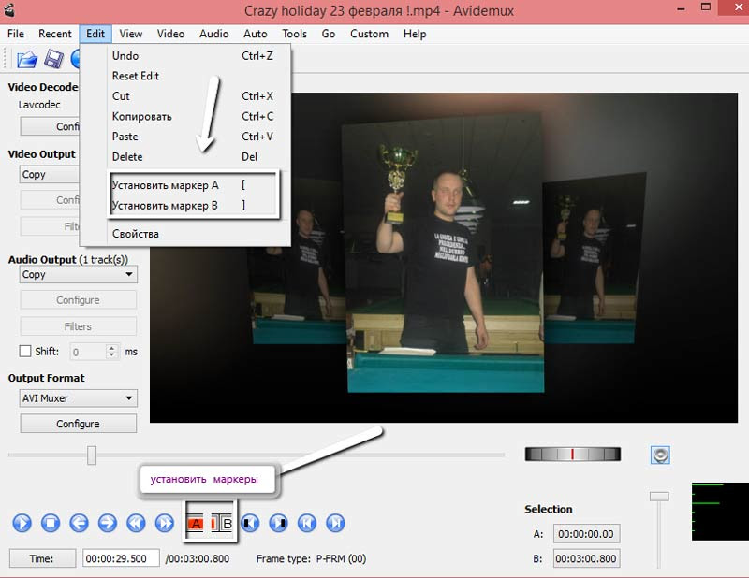Open the Tools menu
749x578 pixels.
pyautogui.click(x=294, y=34)
